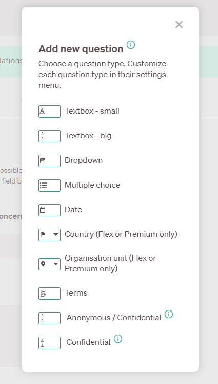Add a Multiple choice question
Image resolution: width=218 pixels, height=384 pixels.
(x=92, y=185)
